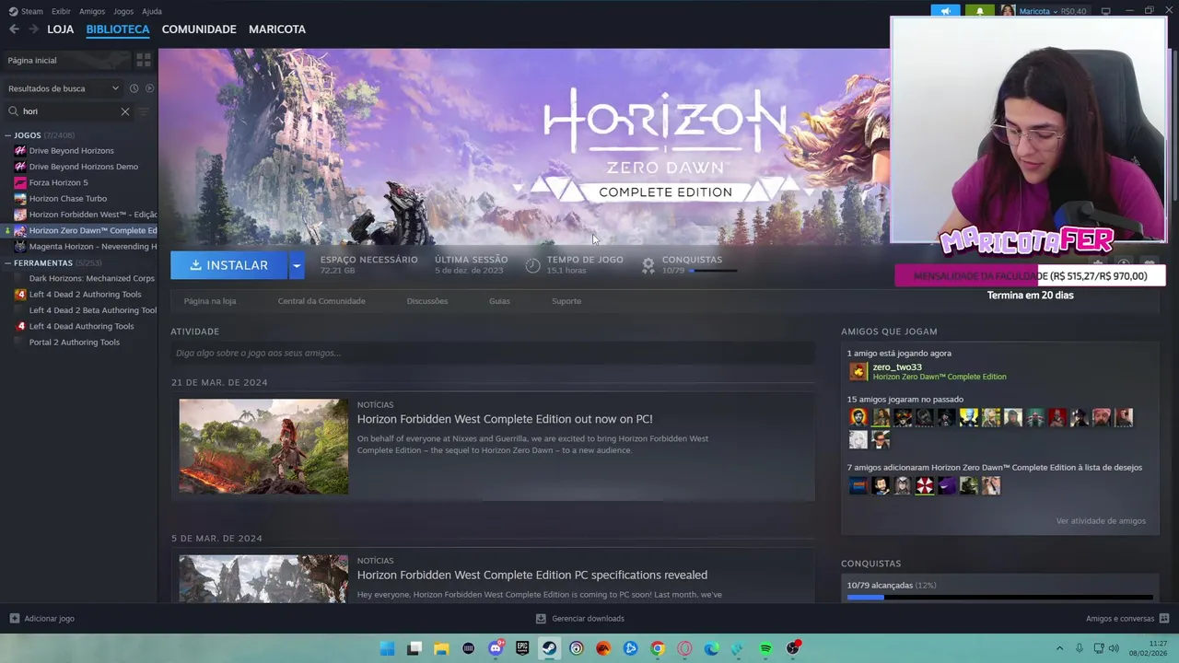Select Horizon Chase Turbo game
Viewport: 1179px width, 663px height.
click(x=67, y=198)
